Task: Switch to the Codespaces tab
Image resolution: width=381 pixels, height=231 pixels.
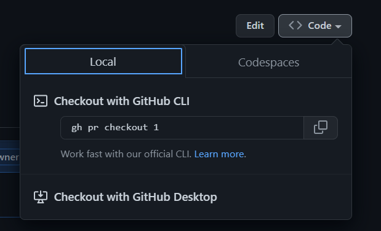Action: click(268, 63)
